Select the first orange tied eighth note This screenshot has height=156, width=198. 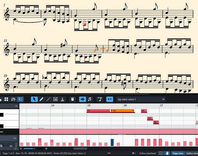pyautogui.click(x=95, y=51)
